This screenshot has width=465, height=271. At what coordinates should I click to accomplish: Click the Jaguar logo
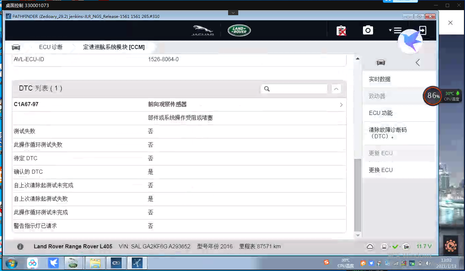[202, 30]
